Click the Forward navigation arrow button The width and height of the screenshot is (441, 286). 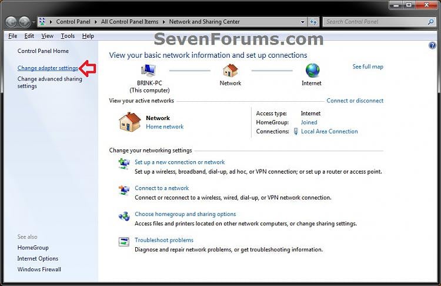click(25, 22)
